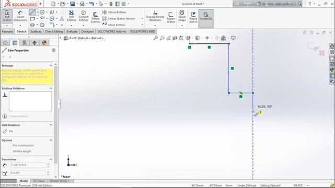The height and width of the screenshot is (188, 335).
Task: Open the FeatureManager design tree tab
Action: [5, 43]
